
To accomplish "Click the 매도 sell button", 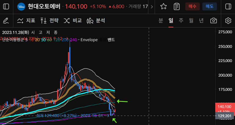I will [209, 6].
